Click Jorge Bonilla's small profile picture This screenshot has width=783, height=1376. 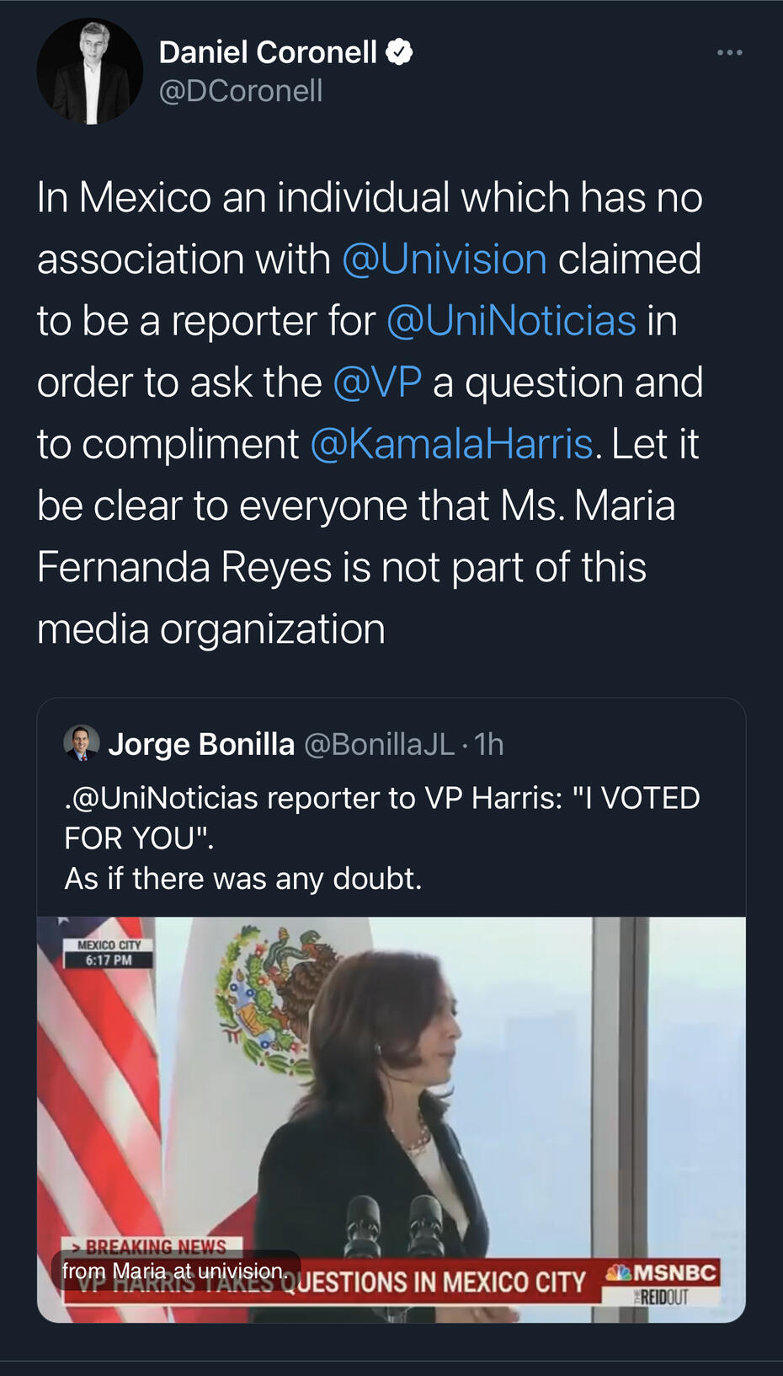[82, 743]
